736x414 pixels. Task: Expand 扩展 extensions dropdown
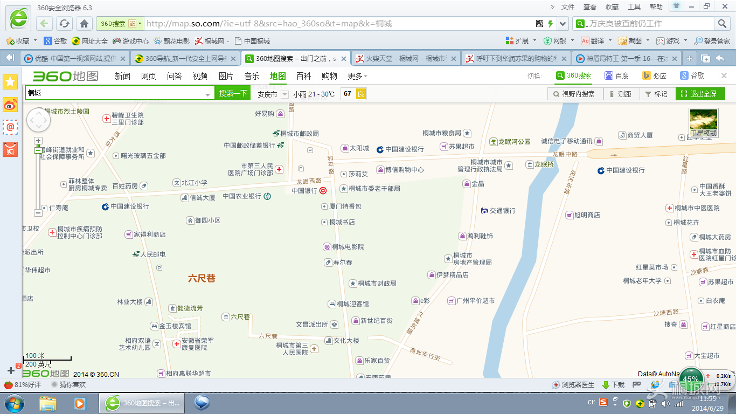click(x=534, y=40)
